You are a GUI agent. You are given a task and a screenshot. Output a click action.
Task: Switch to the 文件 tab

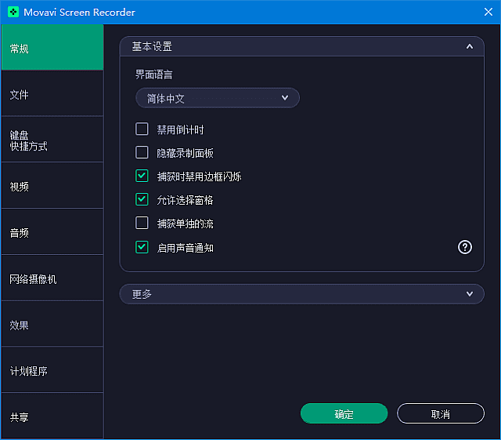click(52, 94)
